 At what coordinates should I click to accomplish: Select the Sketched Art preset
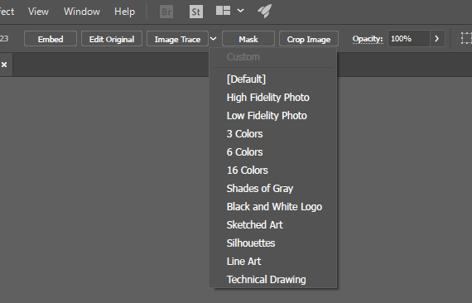click(x=273, y=225)
